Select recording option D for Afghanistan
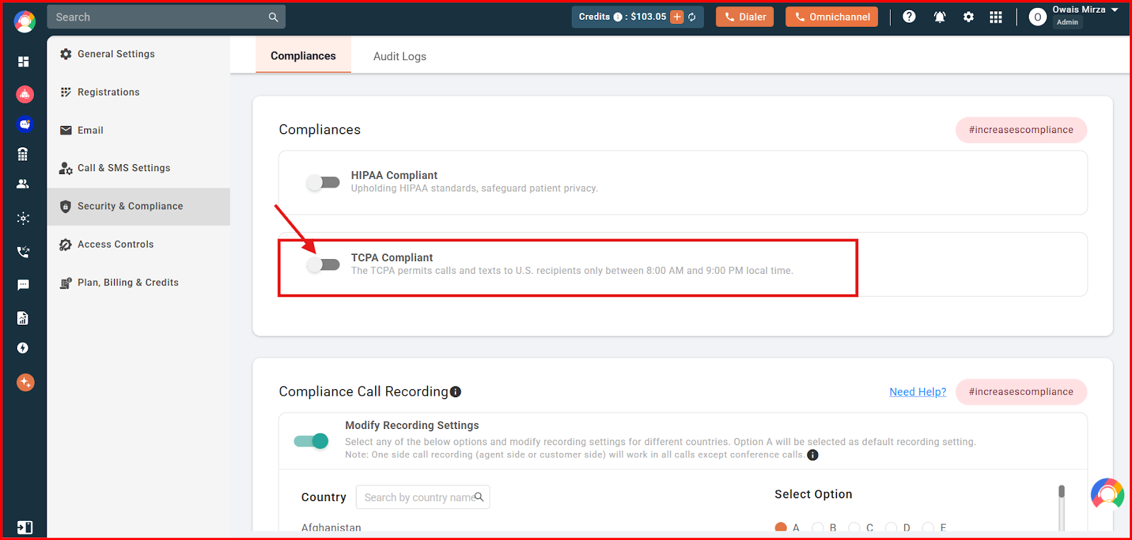Image resolution: width=1132 pixels, height=540 pixels. pyautogui.click(x=891, y=527)
